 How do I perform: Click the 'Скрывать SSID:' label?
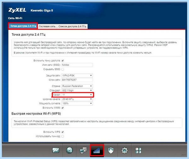tap(52, 69)
